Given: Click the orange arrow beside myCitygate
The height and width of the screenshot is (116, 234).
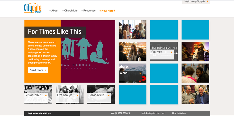Looking at the screenshot, I should point(208,1).
